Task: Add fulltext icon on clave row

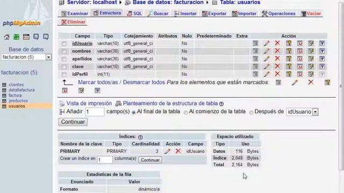Action: [322, 66]
